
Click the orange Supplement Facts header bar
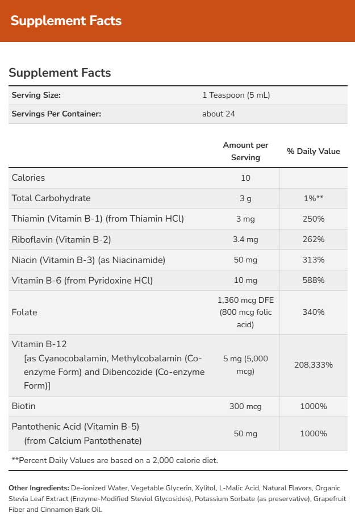177,21
